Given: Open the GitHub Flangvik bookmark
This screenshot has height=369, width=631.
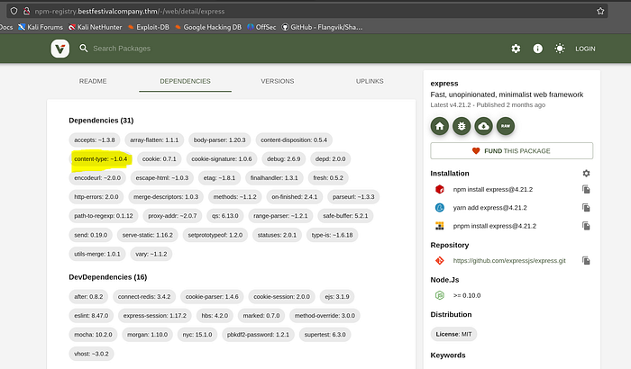Looking at the screenshot, I should [x=322, y=27].
